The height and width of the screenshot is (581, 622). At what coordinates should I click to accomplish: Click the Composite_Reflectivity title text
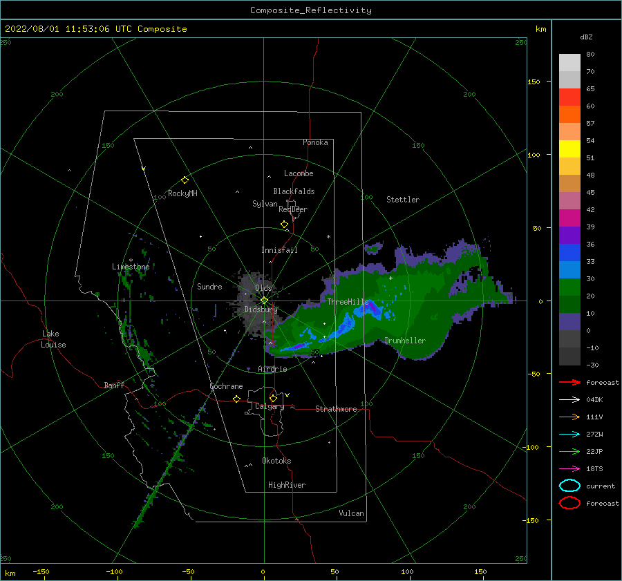point(310,10)
